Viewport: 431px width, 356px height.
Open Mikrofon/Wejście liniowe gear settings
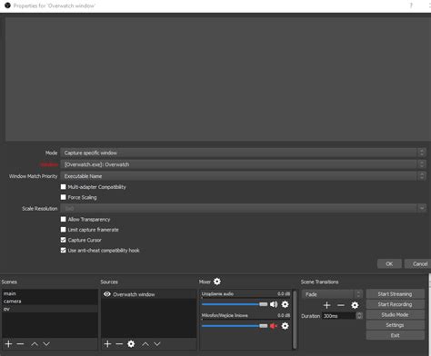pyautogui.click(x=285, y=326)
